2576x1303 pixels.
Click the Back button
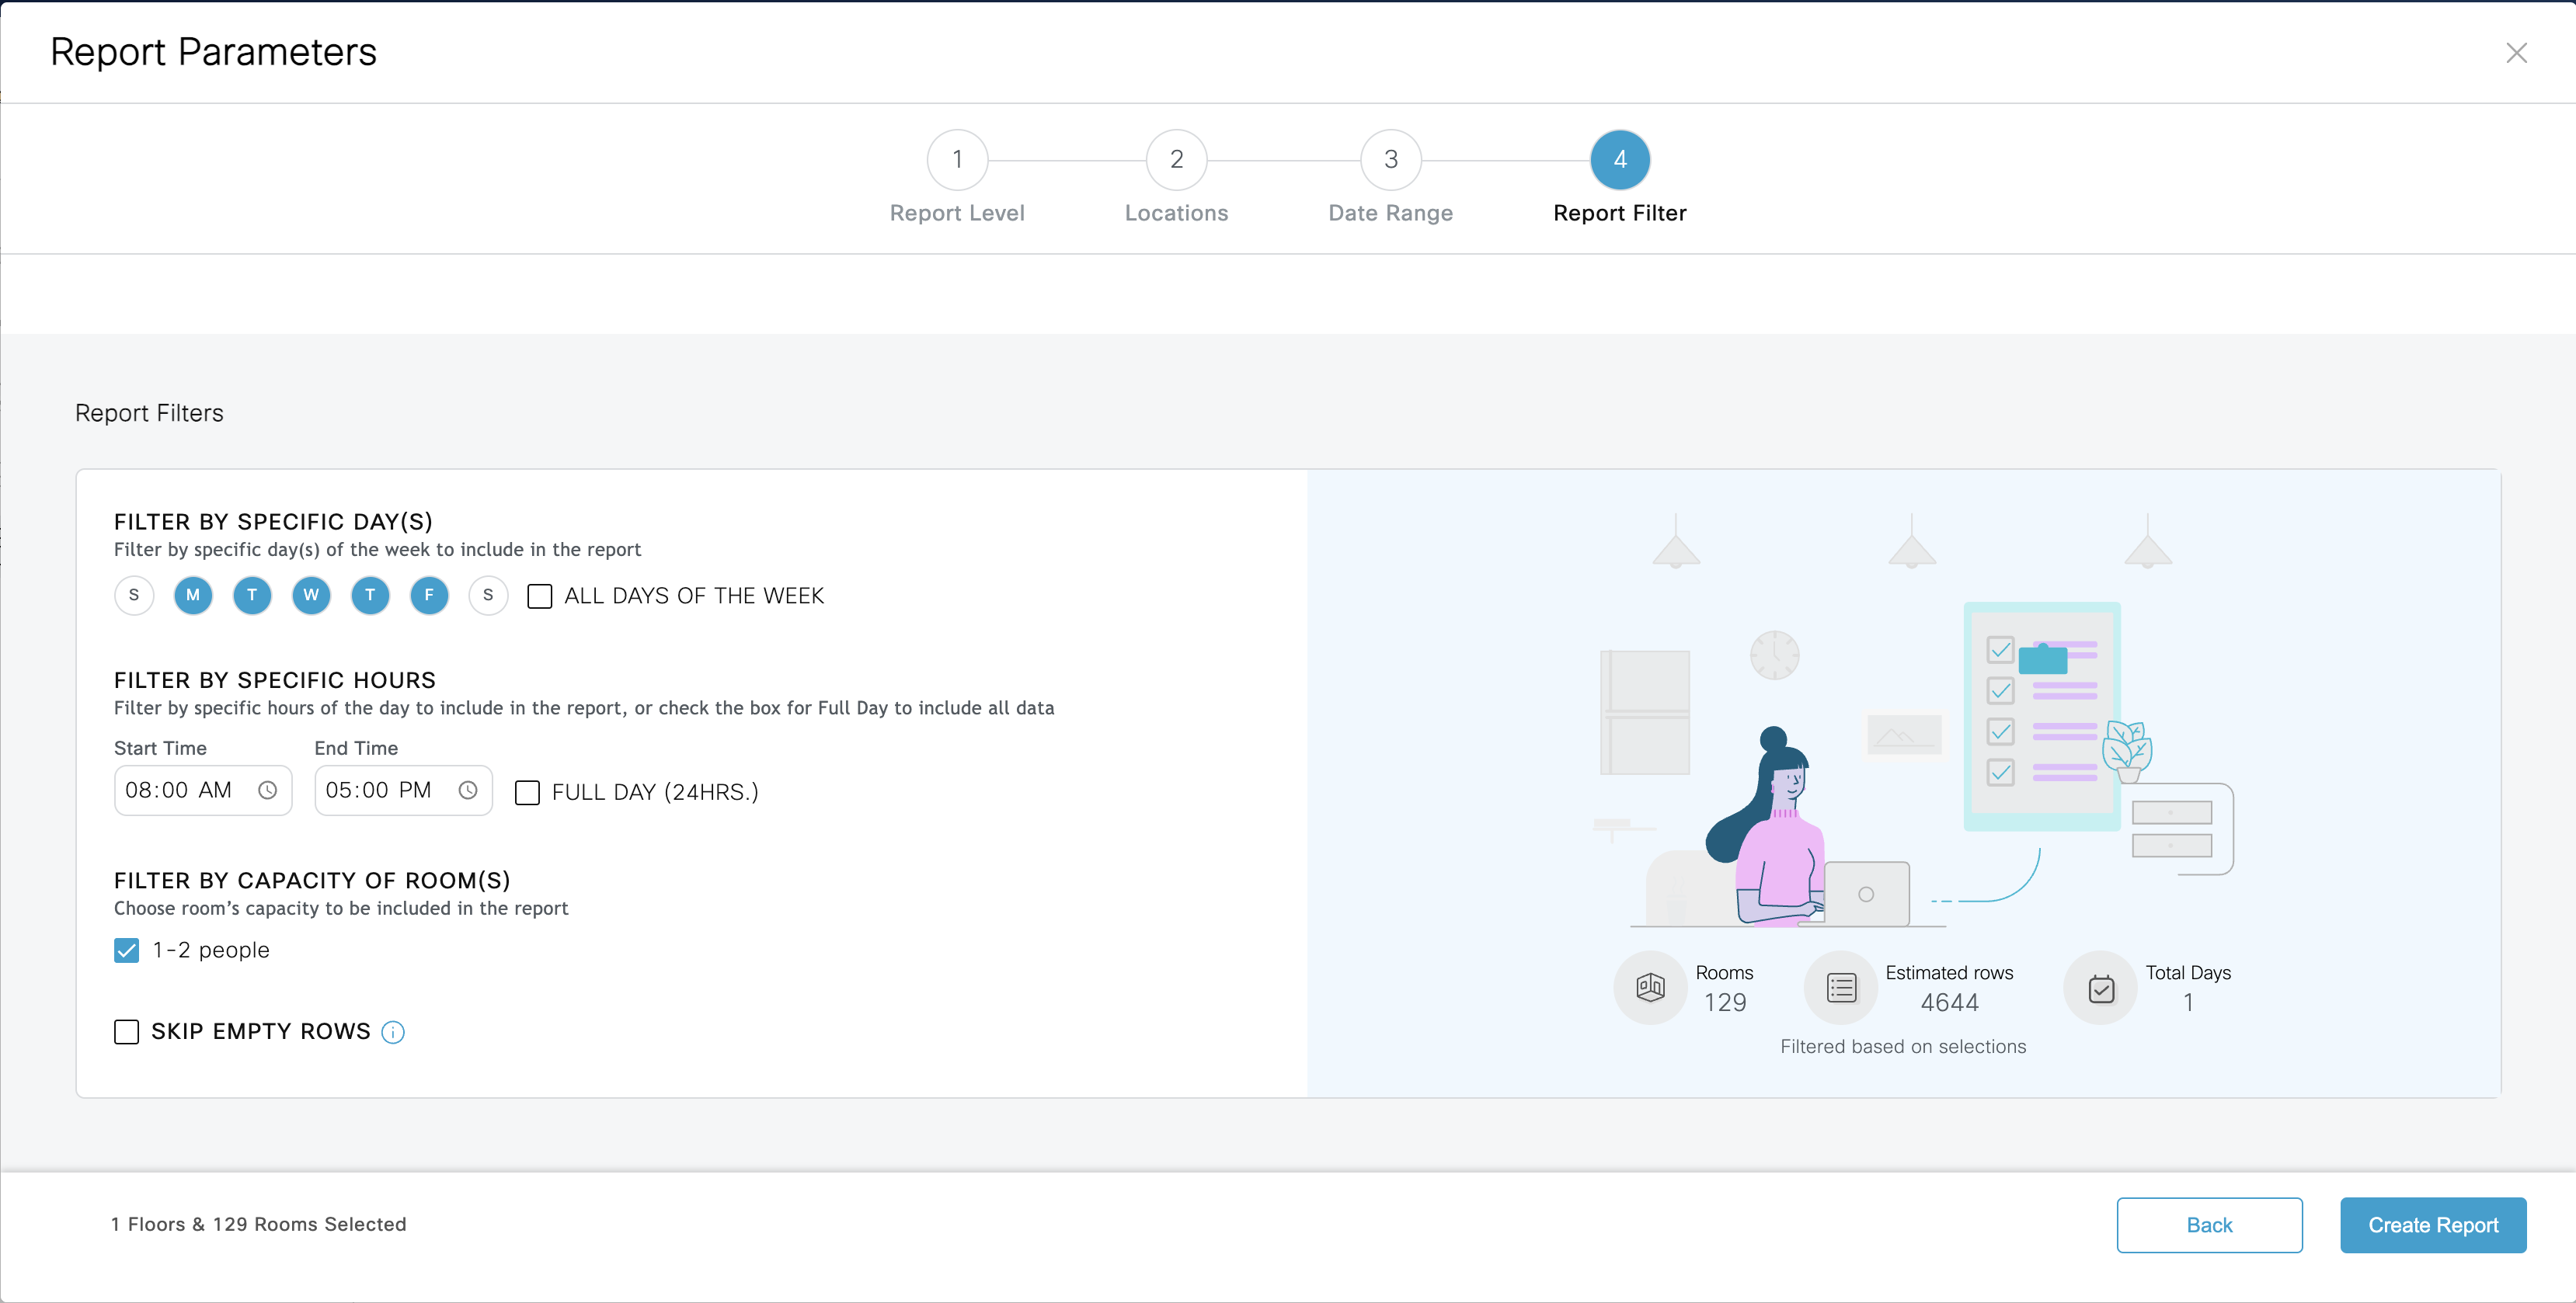(2209, 1225)
